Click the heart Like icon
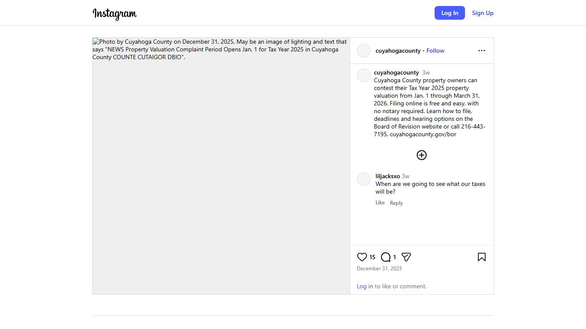Screen dimensions: 586x329 [x=362, y=257]
